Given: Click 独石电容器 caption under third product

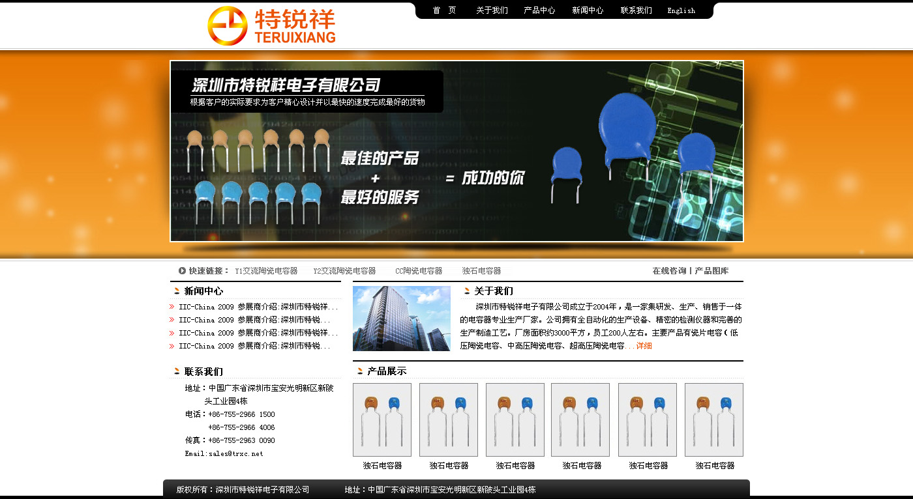Looking at the screenshot, I should click(x=515, y=466).
